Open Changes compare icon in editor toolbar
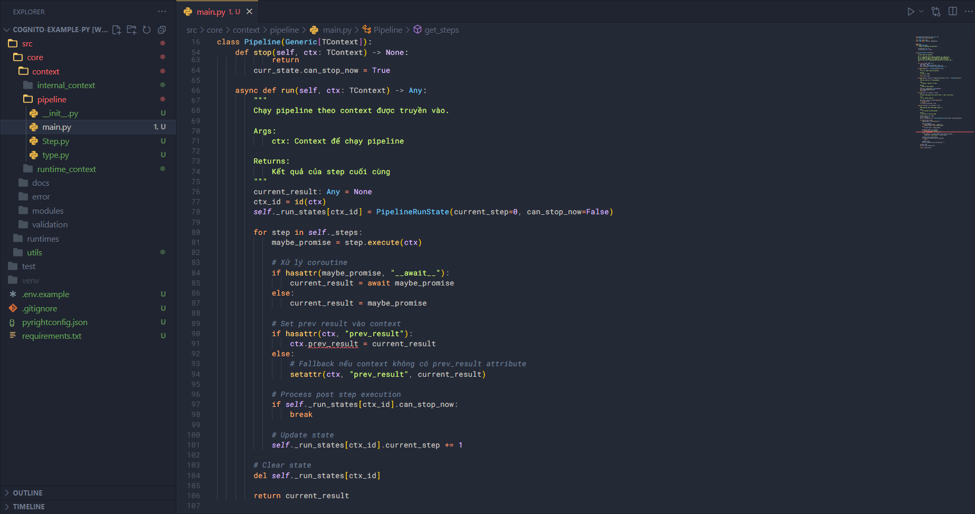The image size is (975, 514). click(936, 12)
